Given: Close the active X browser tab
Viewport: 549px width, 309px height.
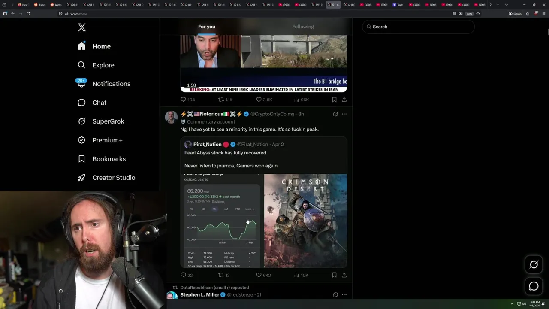Looking at the screenshot, I should click(x=338, y=5).
